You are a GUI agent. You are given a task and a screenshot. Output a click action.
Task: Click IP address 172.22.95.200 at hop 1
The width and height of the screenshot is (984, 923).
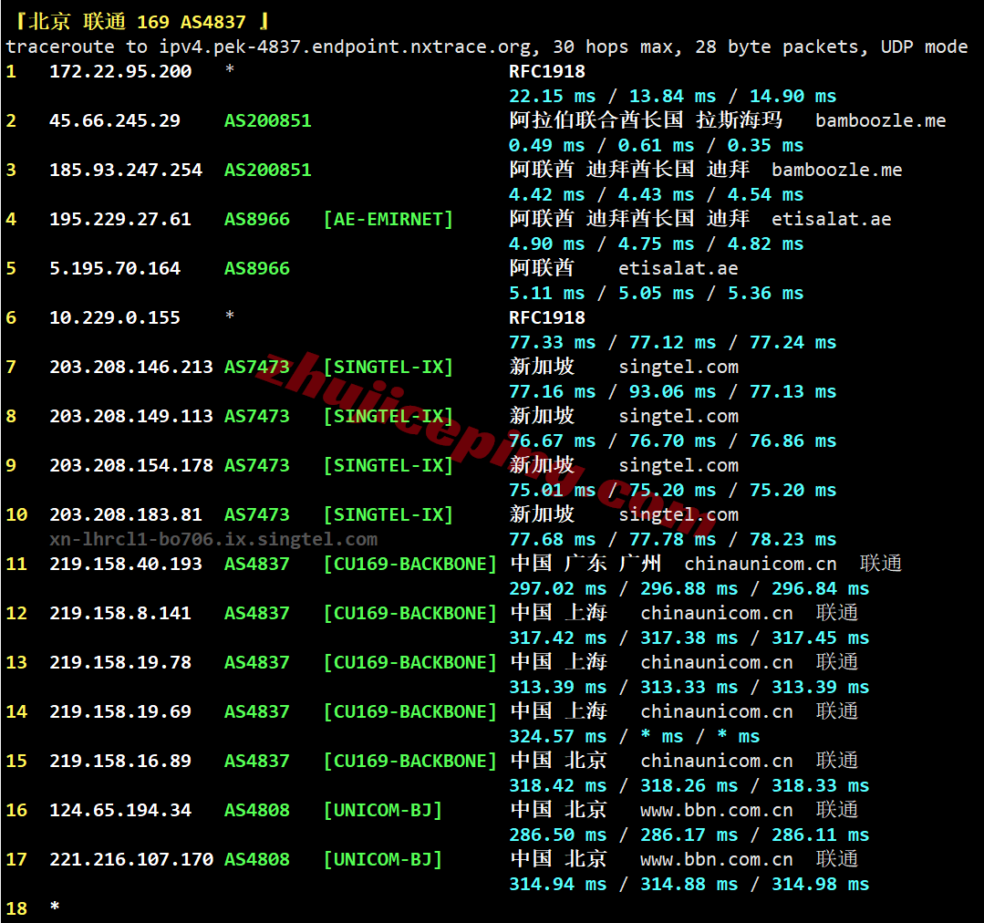[120, 71]
